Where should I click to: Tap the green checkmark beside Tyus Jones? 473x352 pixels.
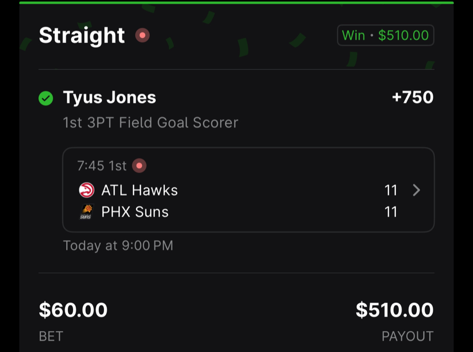[x=46, y=97]
